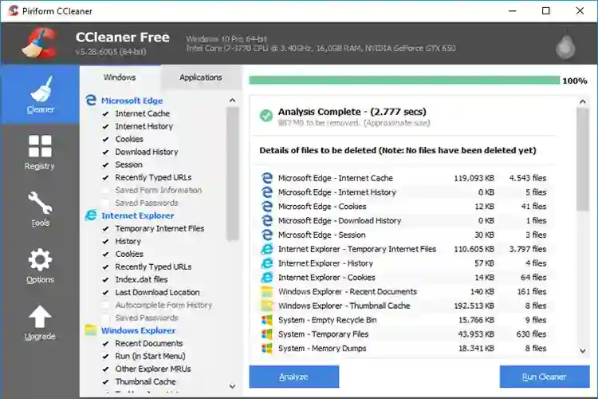
Task: Toggle Run (in Start Menu) checkbox
Action: [x=105, y=356]
